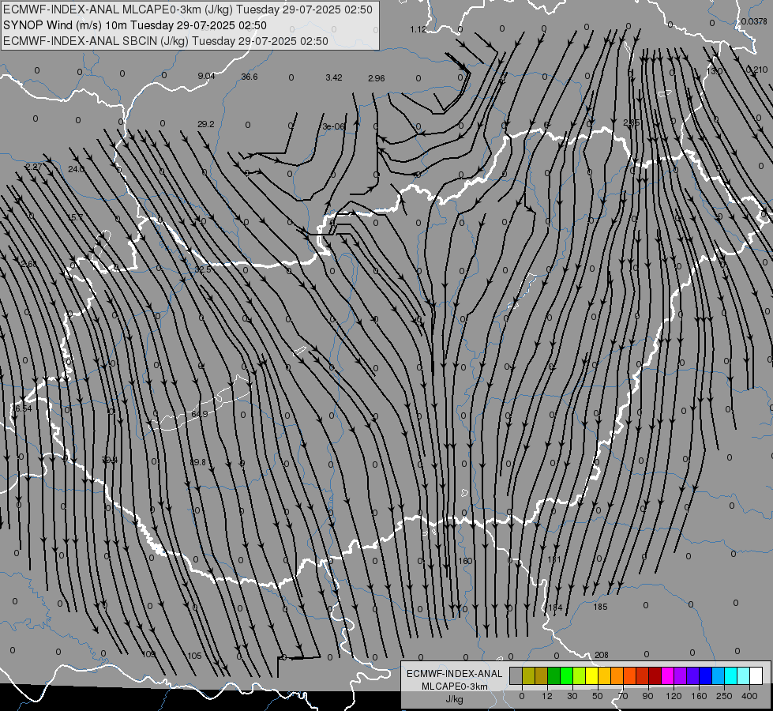The image size is (773, 711).
Task: Click the map value 2.96
Action: click(x=376, y=78)
